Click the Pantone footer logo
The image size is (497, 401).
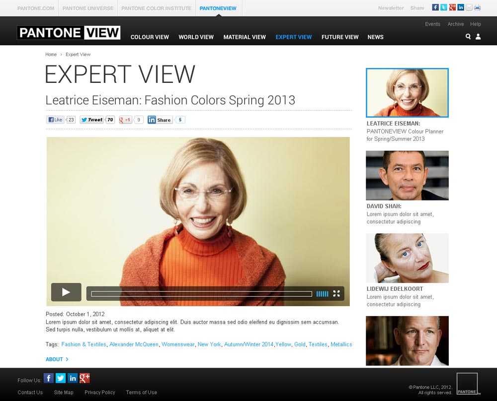pyautogui.click(x=467, y=384)
